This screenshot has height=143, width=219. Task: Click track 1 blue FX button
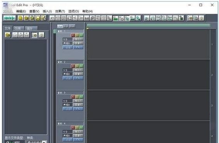(78, 47)
